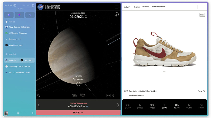Click the Want button
211x118 pixels.
[x=202, y=15]
